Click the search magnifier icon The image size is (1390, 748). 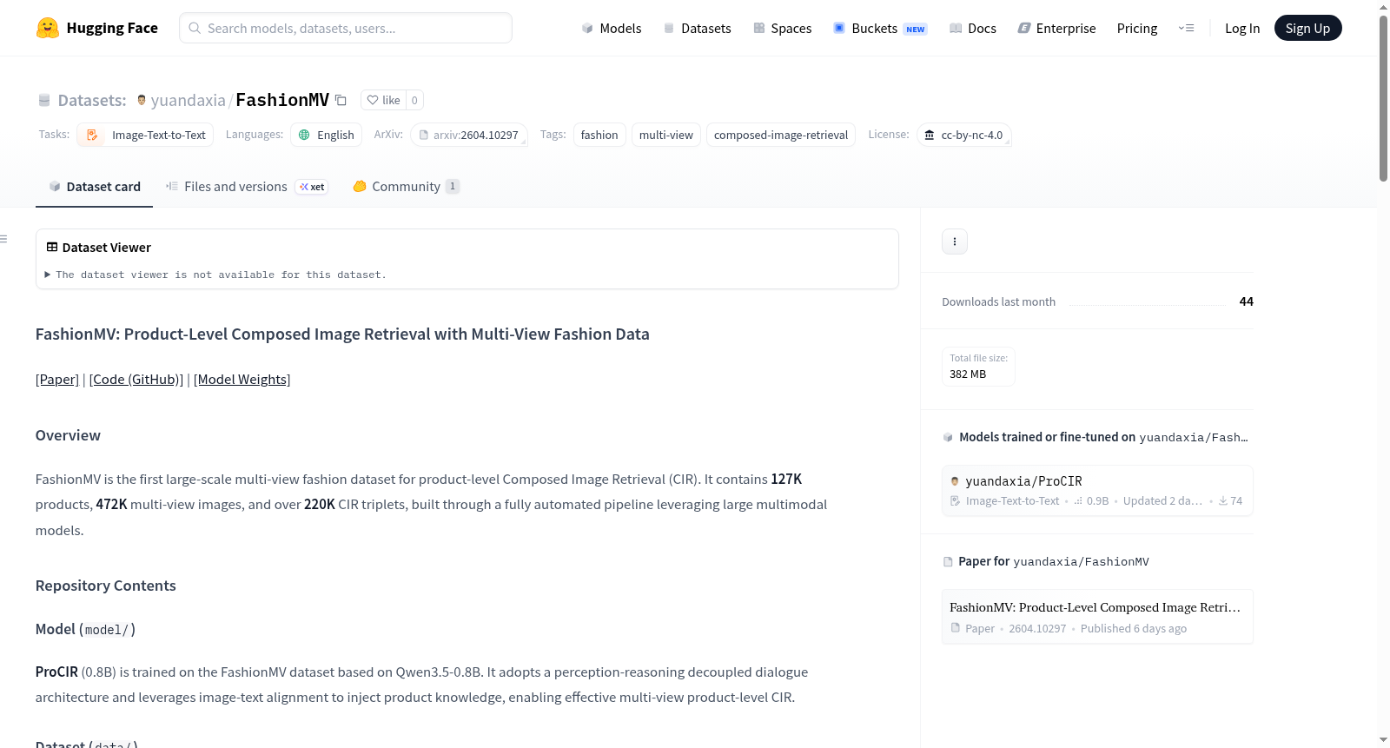(195, 28)
